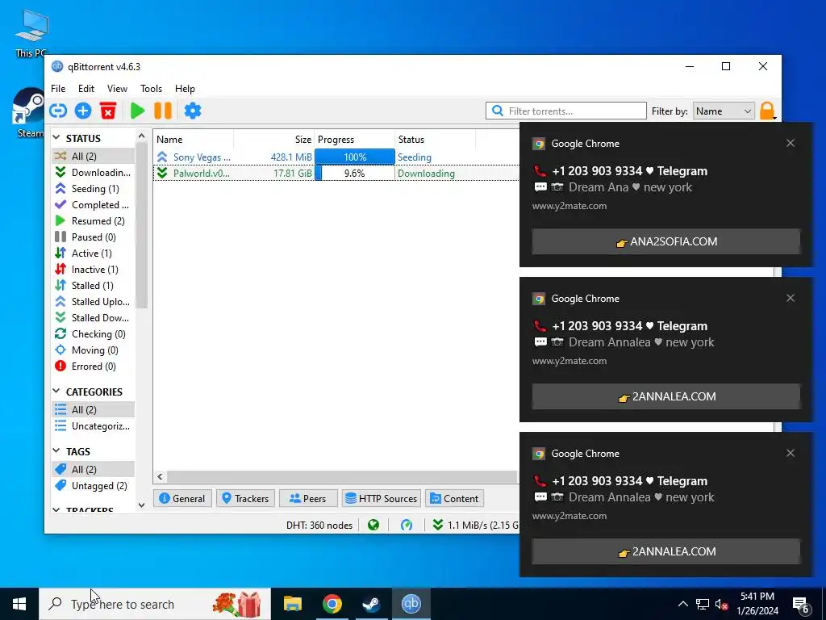Filter by Stalled (1) status
The width and height of the screenshot is (826, 620).
click(x=93, y=285)
